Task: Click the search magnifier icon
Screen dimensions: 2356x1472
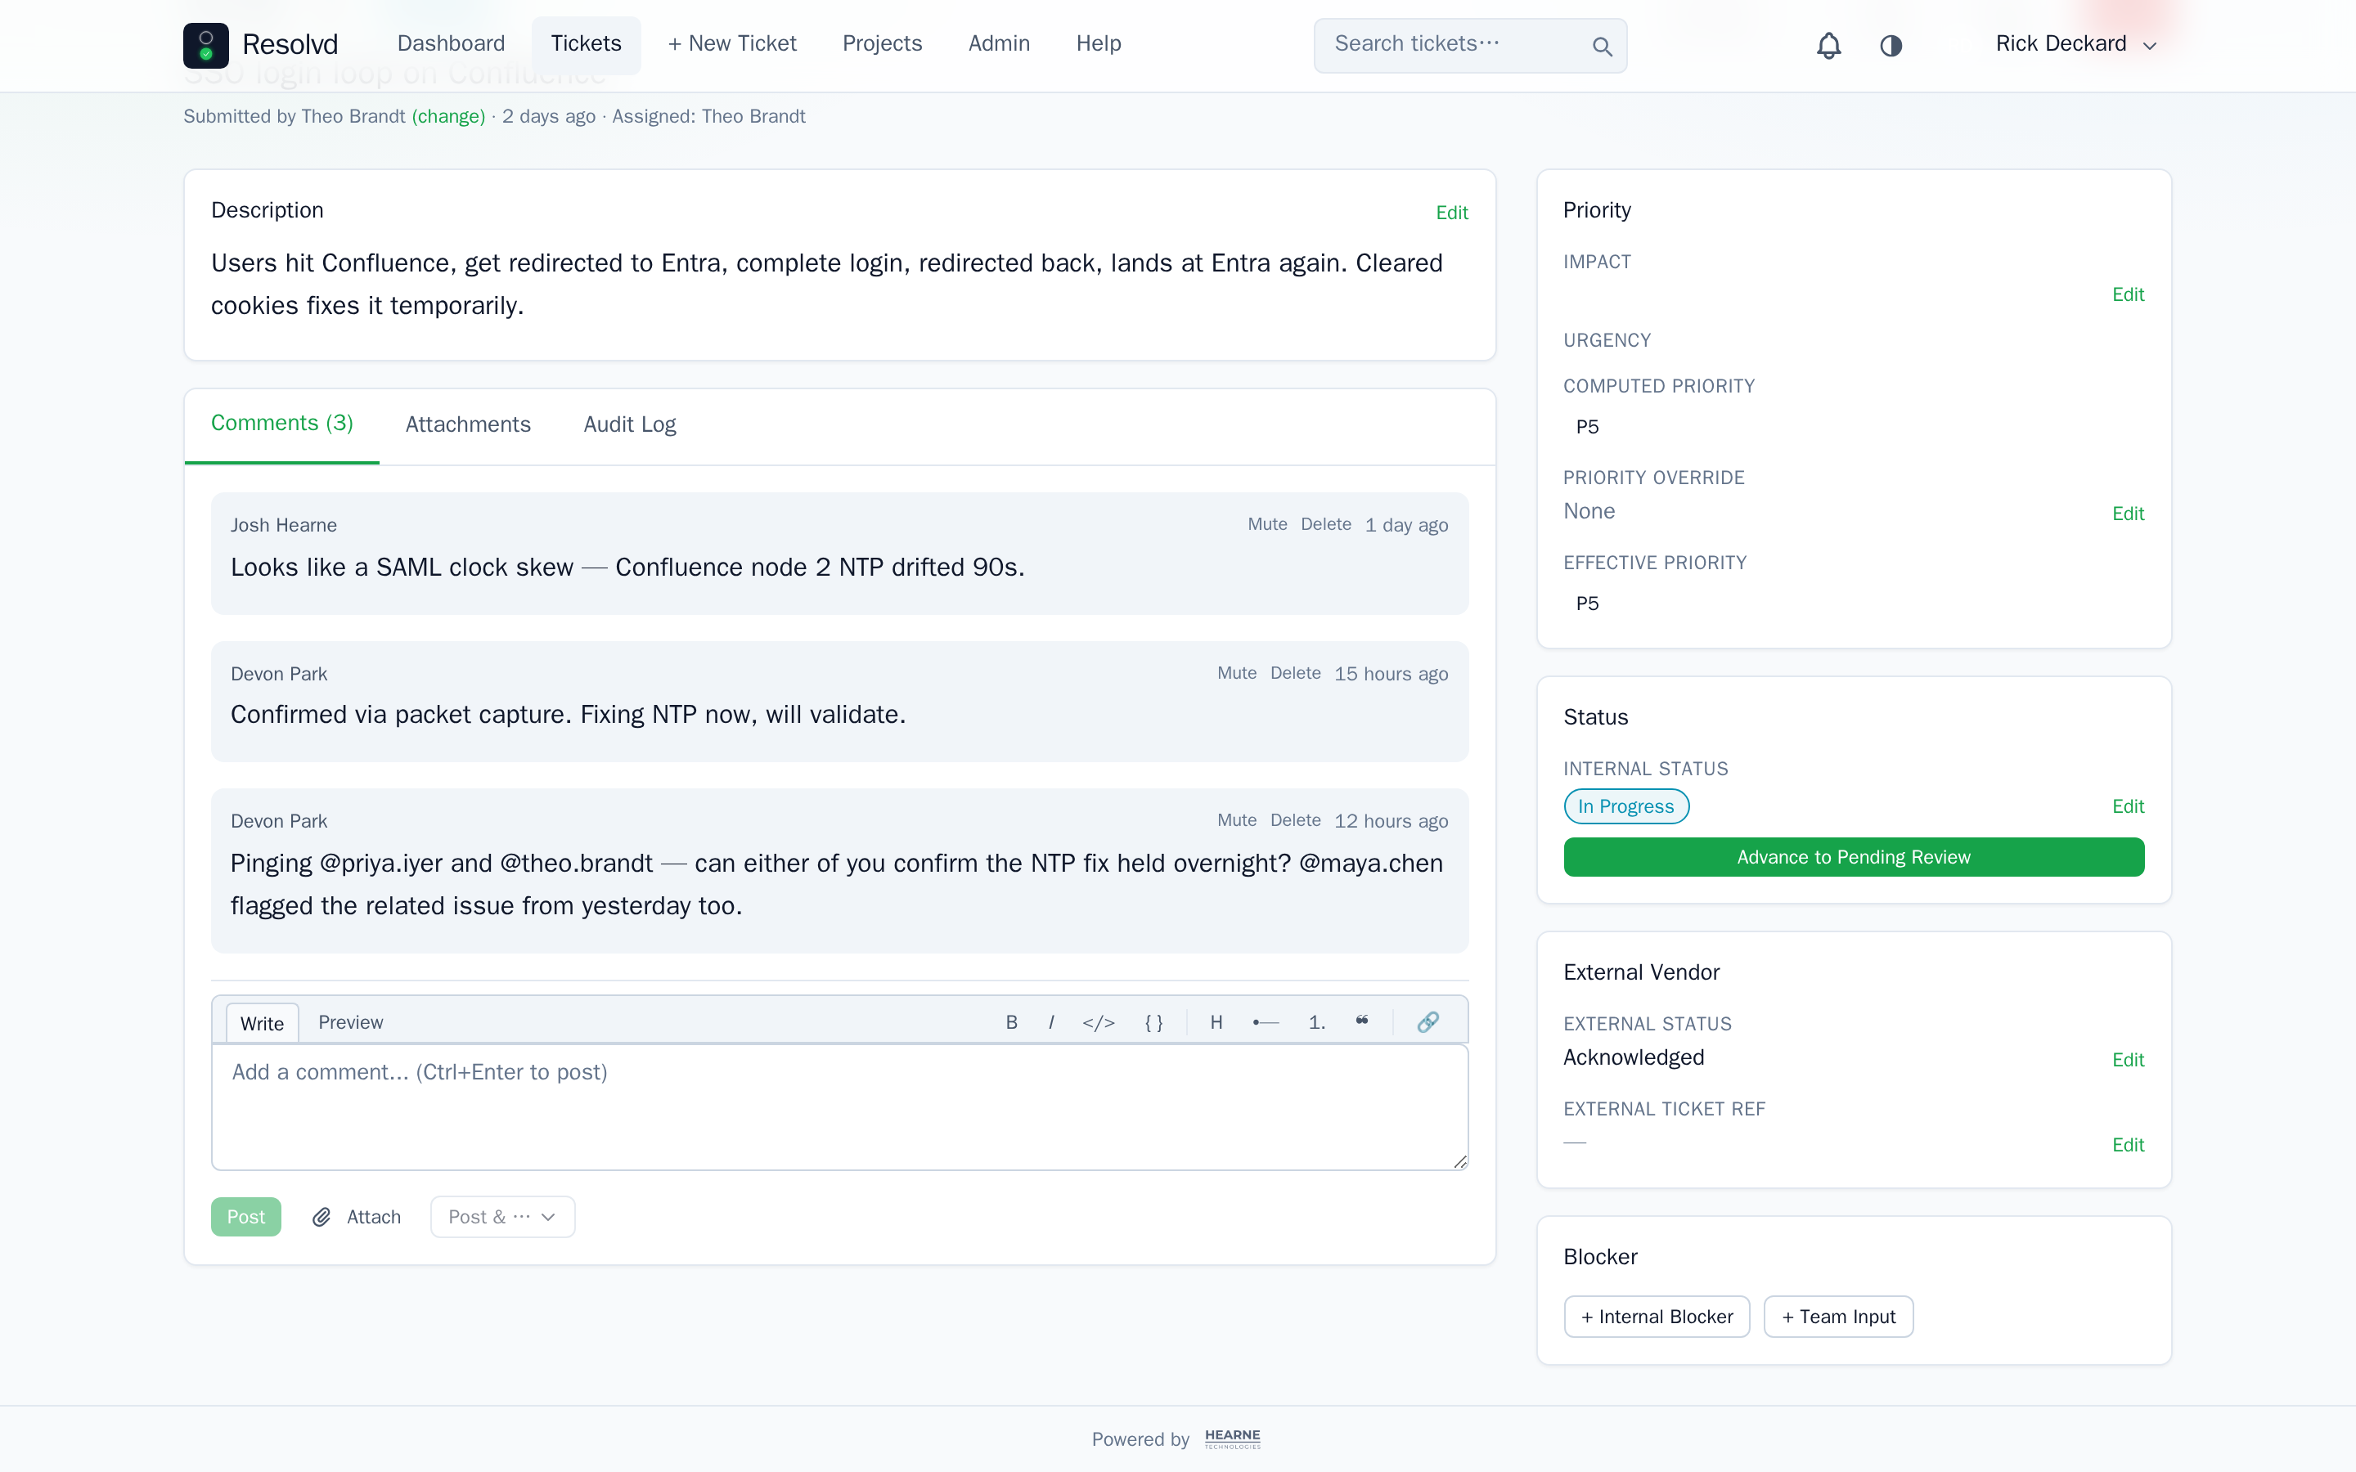Action: (x=1602, y=46)
